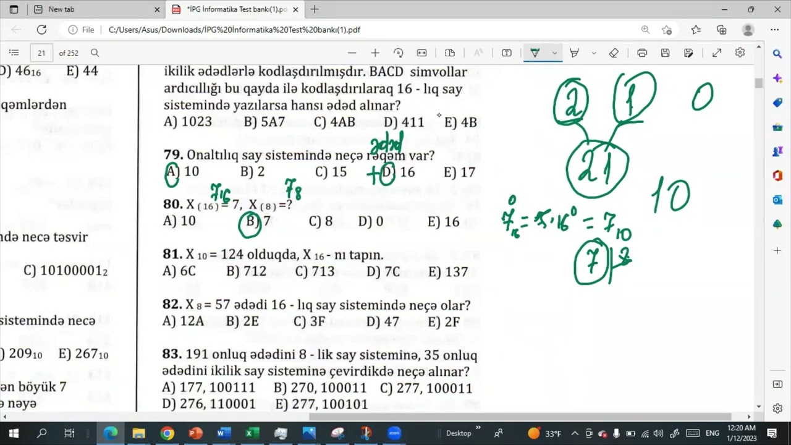Open the browser profile avatar
791x445 pixels.
tap(748, 30)
